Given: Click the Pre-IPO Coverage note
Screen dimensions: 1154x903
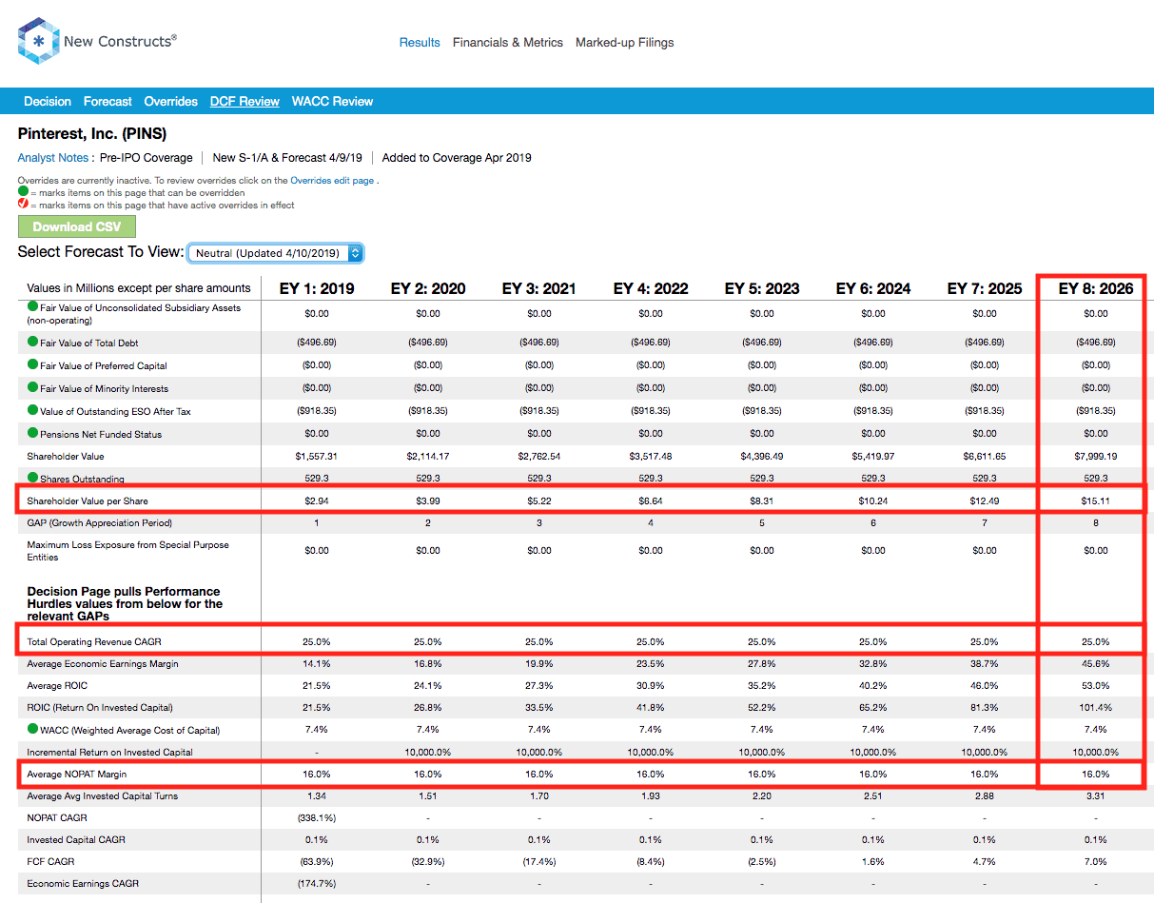Looking at the screenshot, I should point(146,158).
